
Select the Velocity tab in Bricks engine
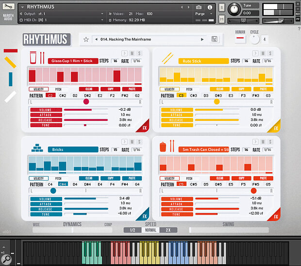coord(38,178)
